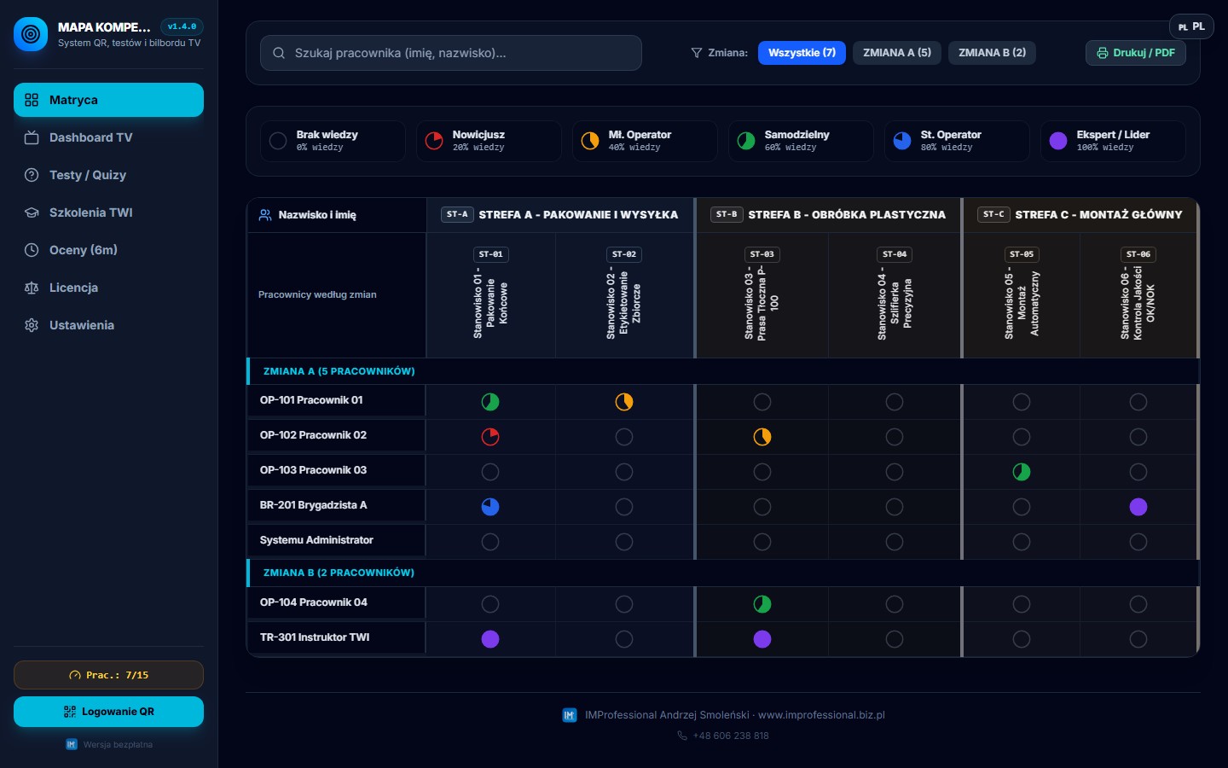The image size is (1228, 768).
Task: Toggle OP-104 Pracownik 04 skill at ST-03
Action: coord(762,604)
